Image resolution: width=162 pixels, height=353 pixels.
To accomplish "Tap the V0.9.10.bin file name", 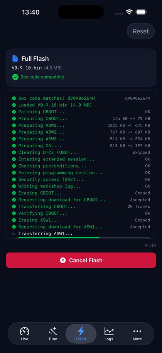I will [27, 68].
